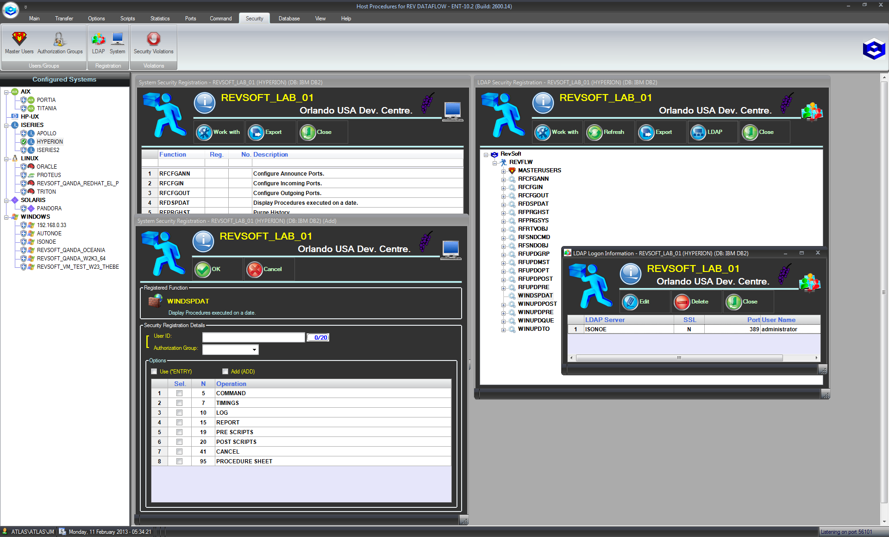889x537 pixels.
Task: Click the Security Violations stop icon
Action: [153, 40]
